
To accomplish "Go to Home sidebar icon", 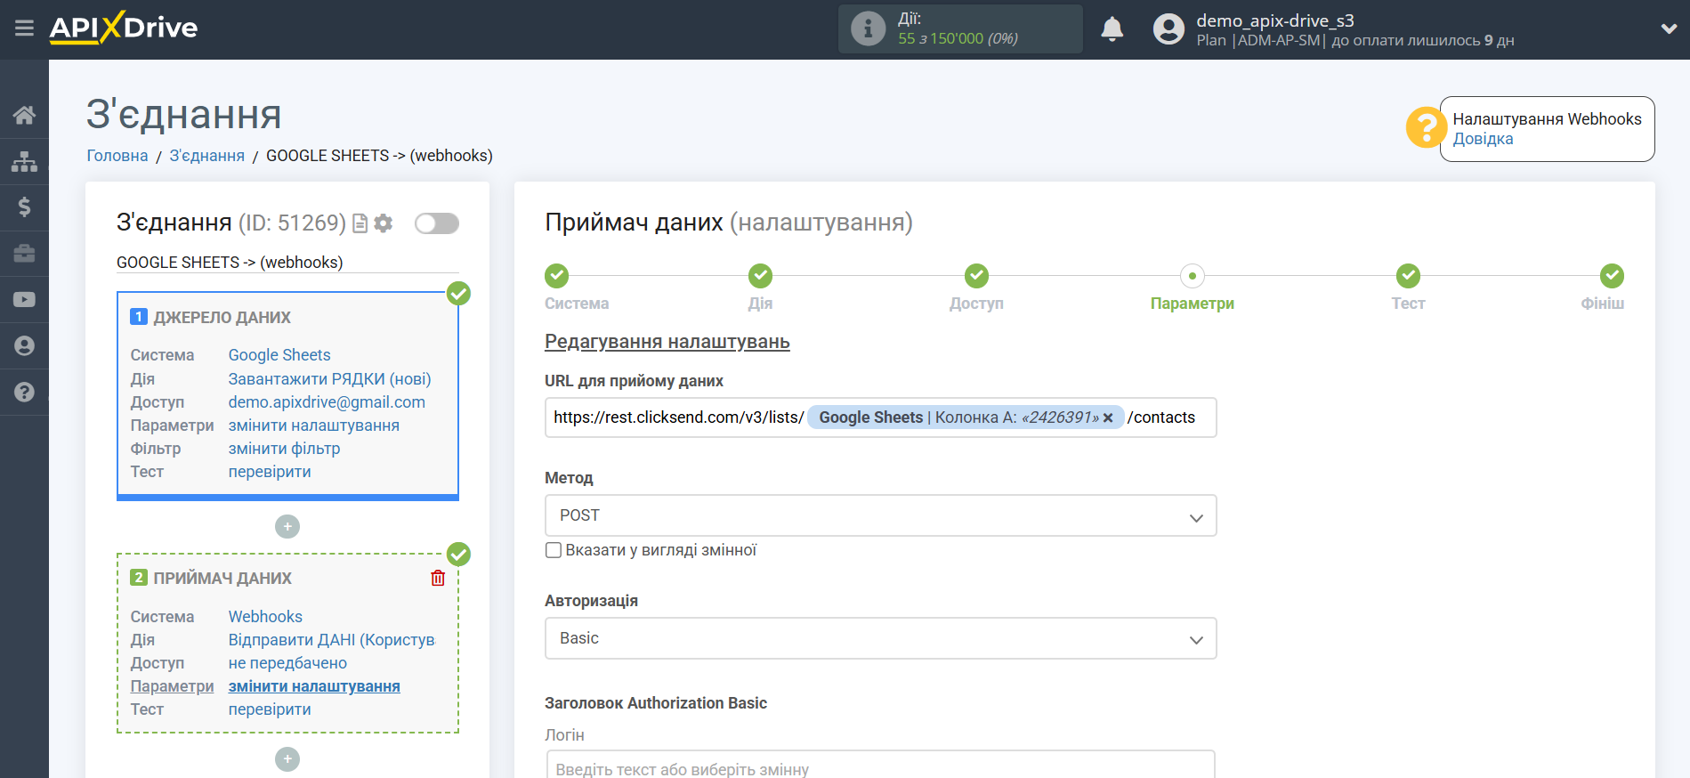I will (24, 115).
